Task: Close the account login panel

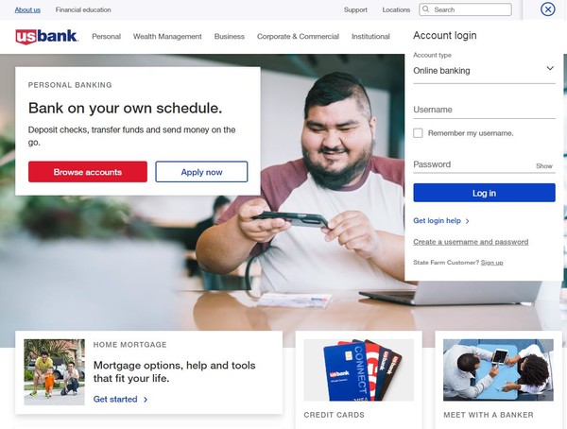Action: click(x=547, y=9)
